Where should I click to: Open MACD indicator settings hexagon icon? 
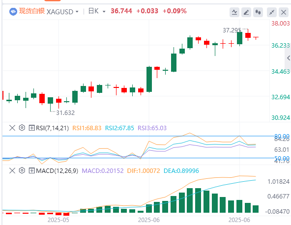22,170
